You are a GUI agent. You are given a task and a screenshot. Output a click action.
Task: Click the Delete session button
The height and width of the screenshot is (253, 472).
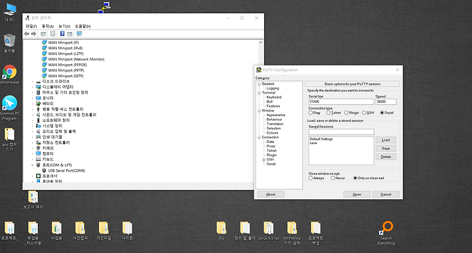click(x=385, y=157)
